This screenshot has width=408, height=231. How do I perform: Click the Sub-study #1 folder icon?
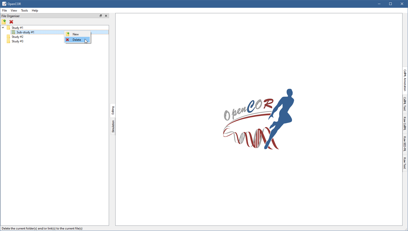(x=13, y=32)
